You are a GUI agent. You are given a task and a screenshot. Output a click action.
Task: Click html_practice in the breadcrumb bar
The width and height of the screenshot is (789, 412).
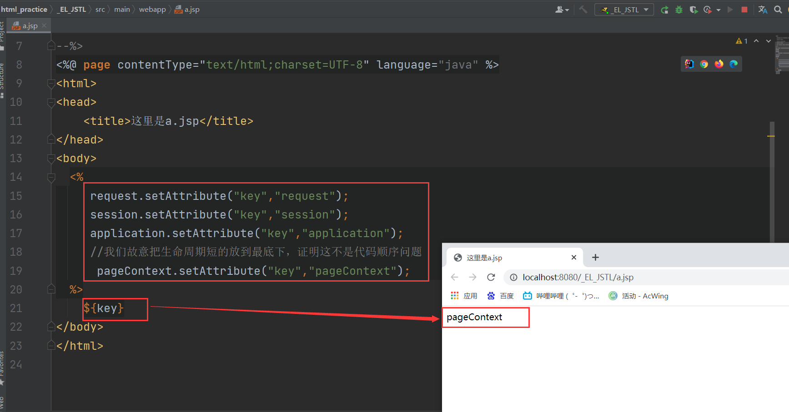tap(24, 9)
